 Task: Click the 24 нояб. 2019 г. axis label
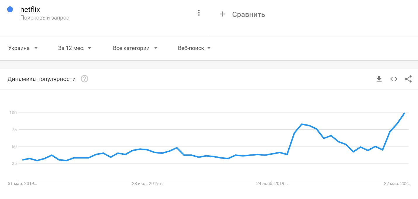[272, 184]
